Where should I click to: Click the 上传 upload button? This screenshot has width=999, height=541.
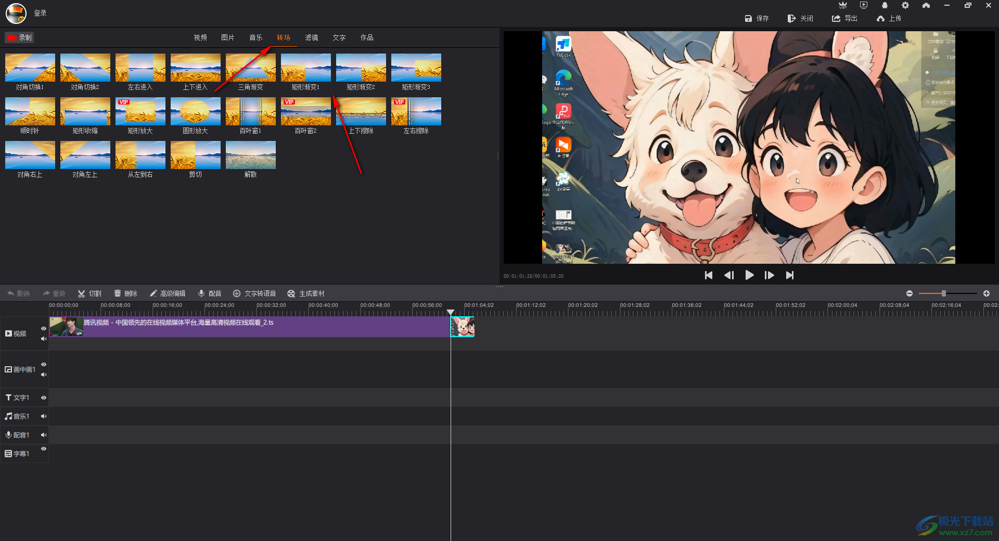889,18
